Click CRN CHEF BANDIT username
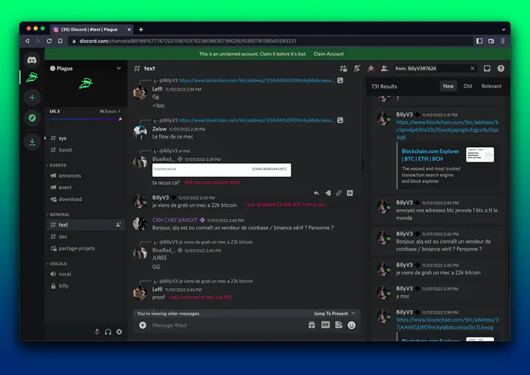This screenshot has width=530, height=375. [175, 220]
